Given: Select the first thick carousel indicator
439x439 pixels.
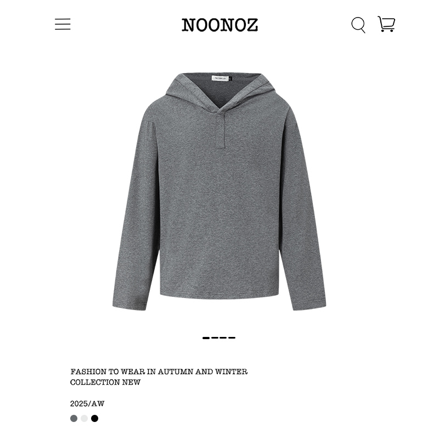Looking at the screenshot, I should coord(206,338).
